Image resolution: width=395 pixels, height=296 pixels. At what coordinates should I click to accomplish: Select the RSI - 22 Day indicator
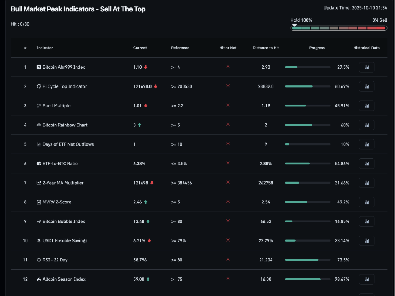(x=55, y=260)
